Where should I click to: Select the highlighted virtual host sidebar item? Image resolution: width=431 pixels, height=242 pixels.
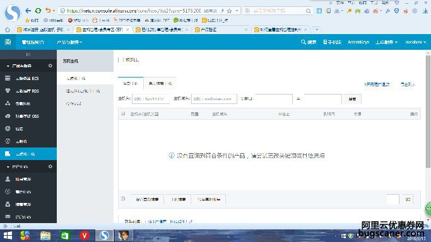tap(28, 154)
